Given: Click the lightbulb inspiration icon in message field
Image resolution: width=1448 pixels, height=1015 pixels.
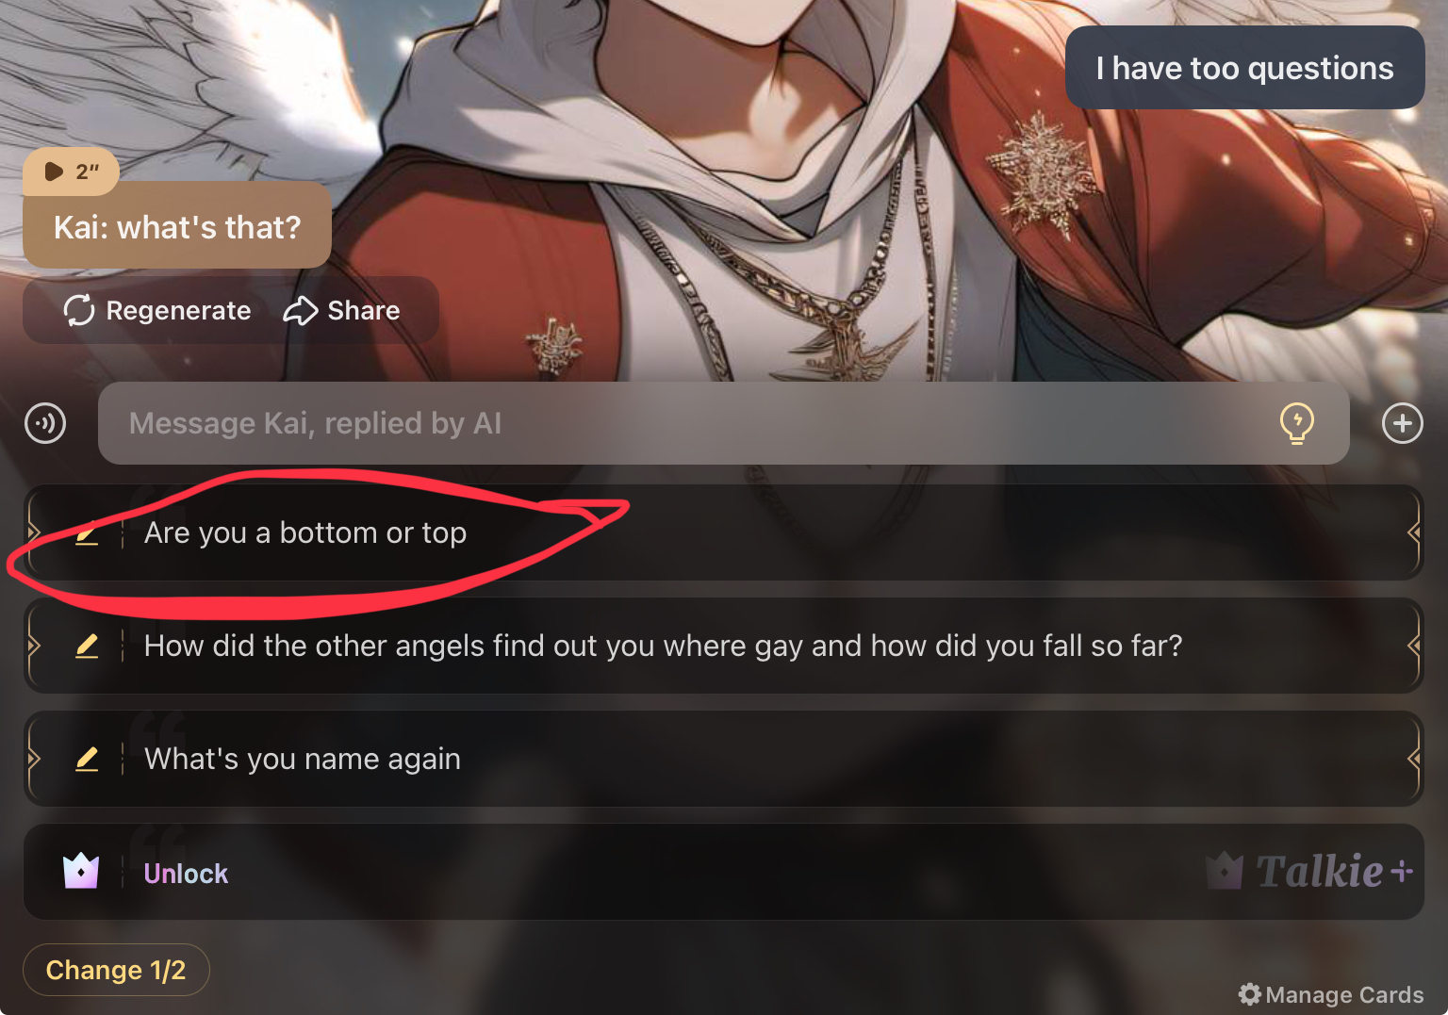Looking at the screenshot, I should pos(1297,423).
